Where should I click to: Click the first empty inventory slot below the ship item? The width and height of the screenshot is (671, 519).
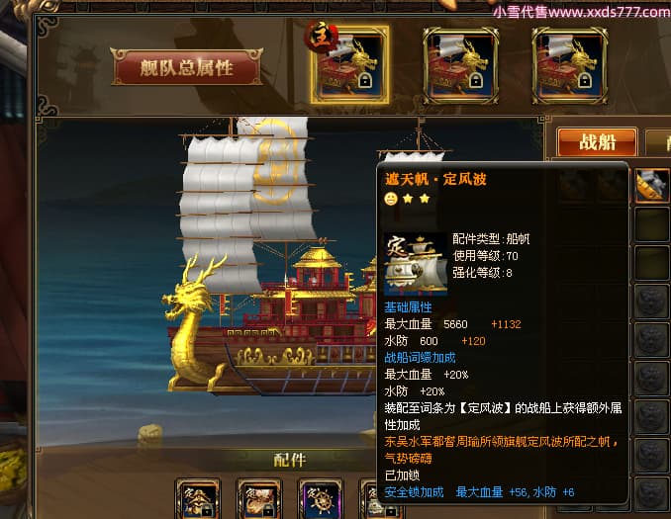(x=652, y=224)
